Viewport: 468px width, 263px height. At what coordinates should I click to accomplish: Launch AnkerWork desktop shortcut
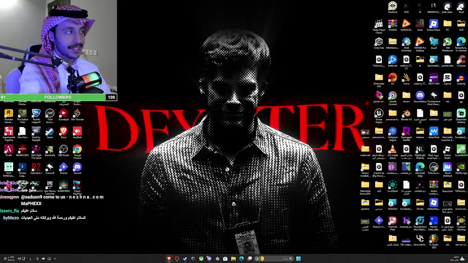pyautogui.click(x=434, y=133)
